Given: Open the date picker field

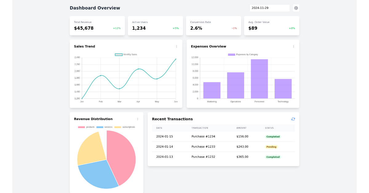Looking at the screenshot, I should 269,8.
